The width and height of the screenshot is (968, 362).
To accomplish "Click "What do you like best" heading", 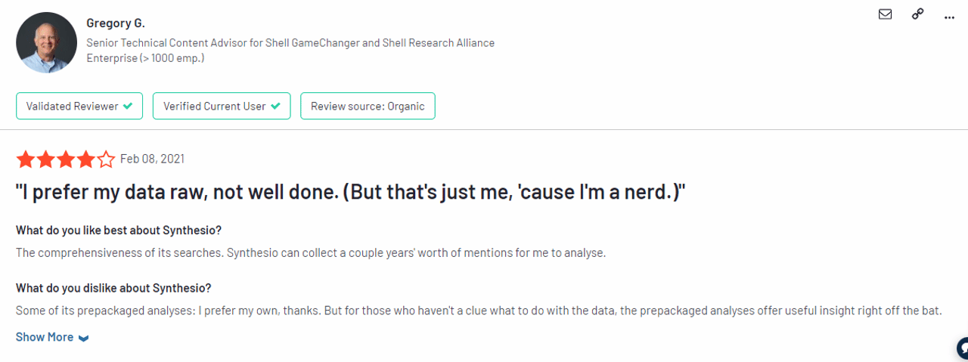I will coord(119,230).
